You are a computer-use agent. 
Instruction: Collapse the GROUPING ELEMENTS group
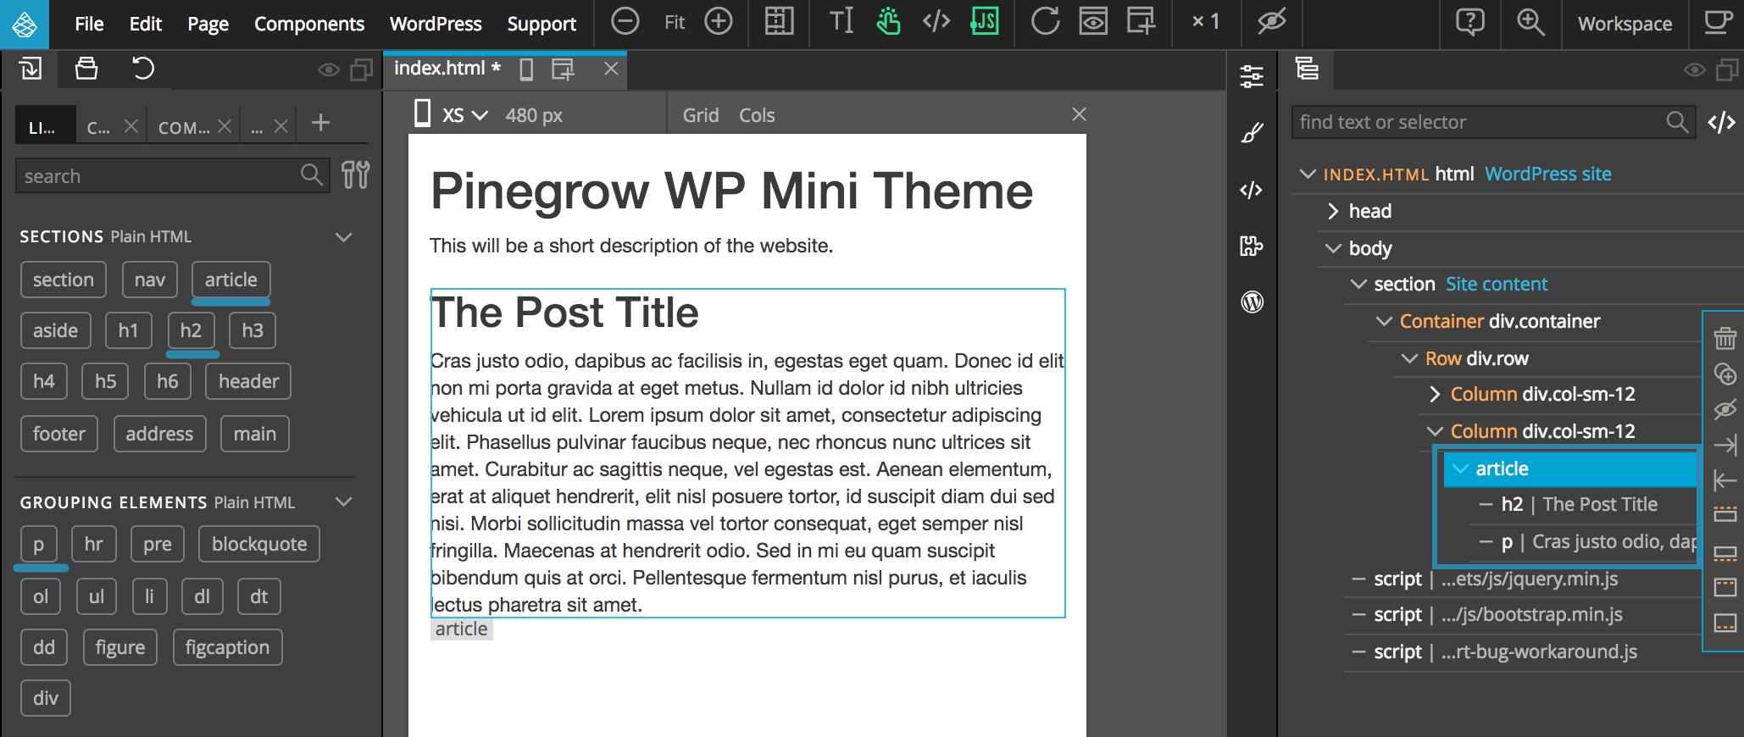pos(343,502)
